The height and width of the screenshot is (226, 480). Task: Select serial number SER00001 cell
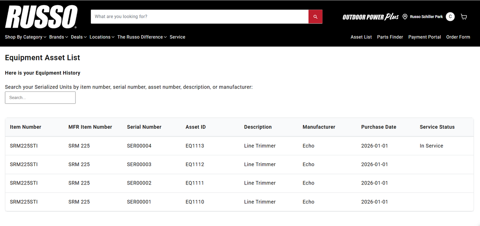click(x=139, y=202)
